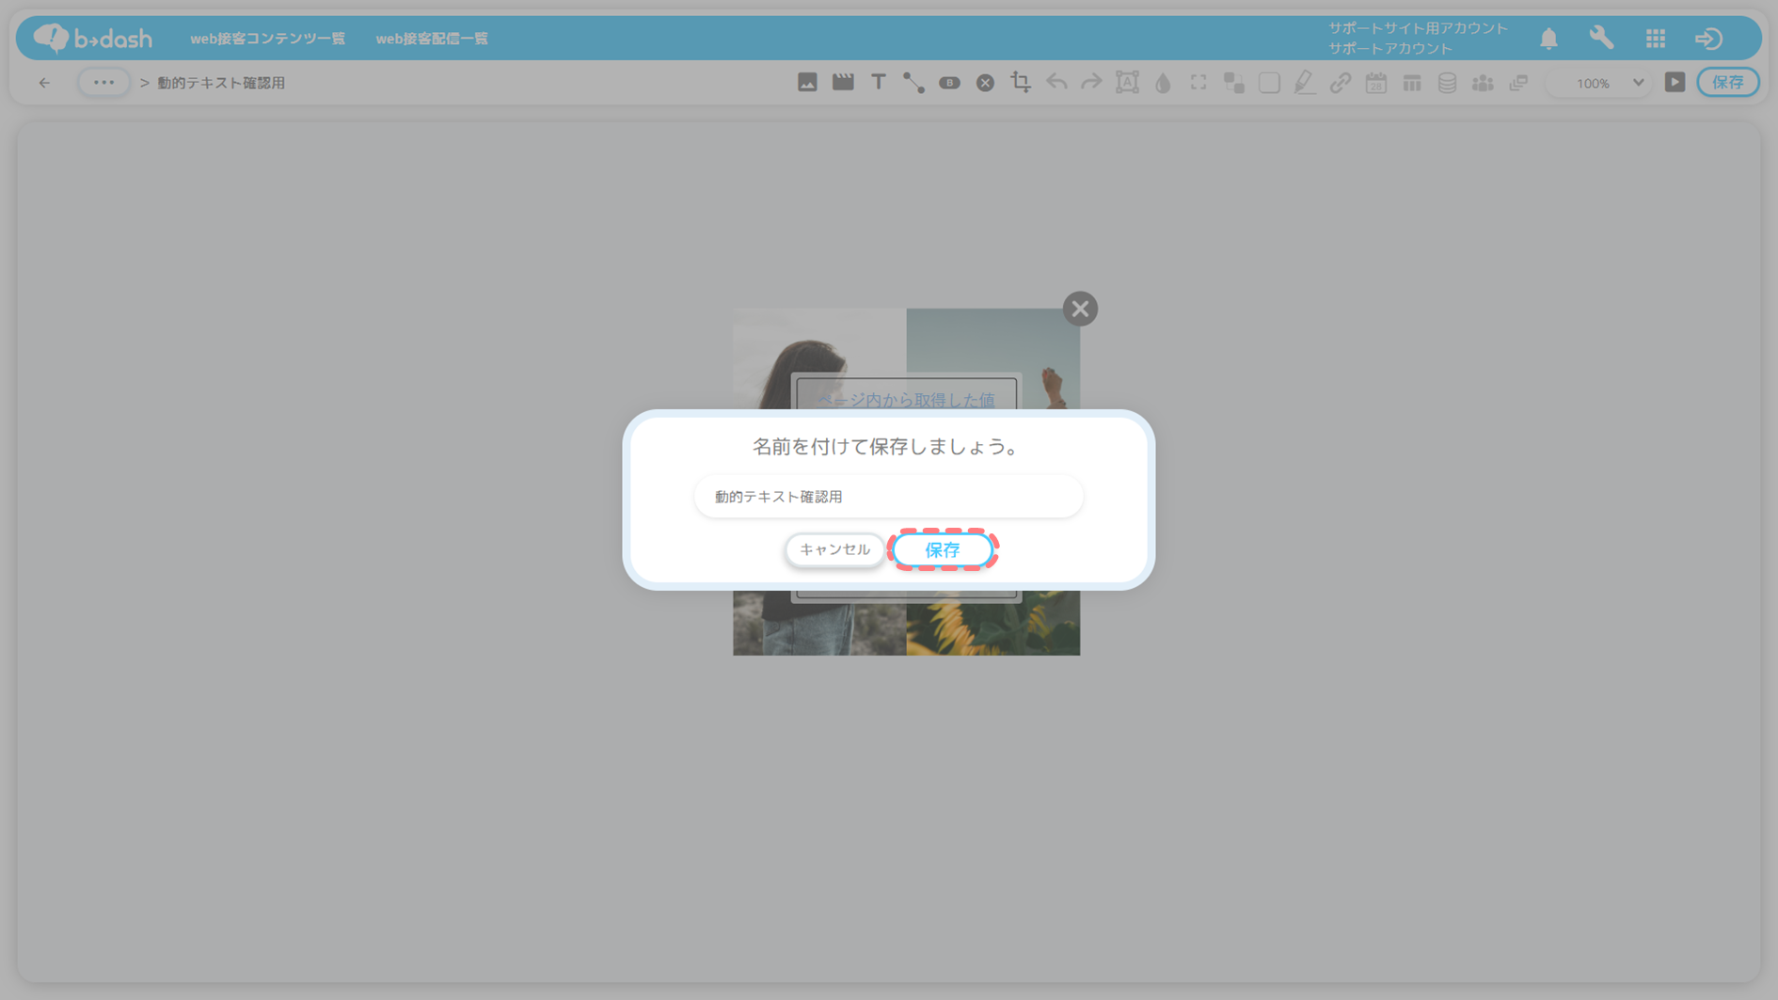
Task: Insert a button with the pill icon
Action: coord(949,83)
